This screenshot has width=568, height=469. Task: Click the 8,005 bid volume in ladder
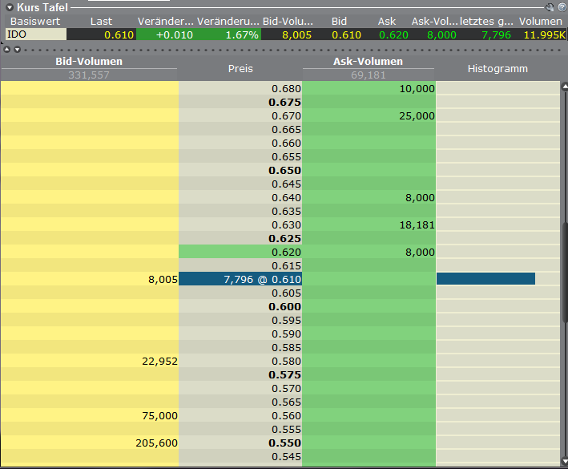(163, 280)
